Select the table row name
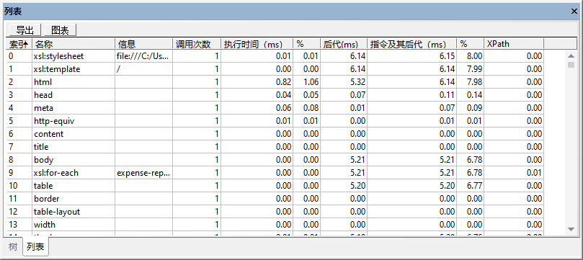583x260 pixels. pos(43,186)
